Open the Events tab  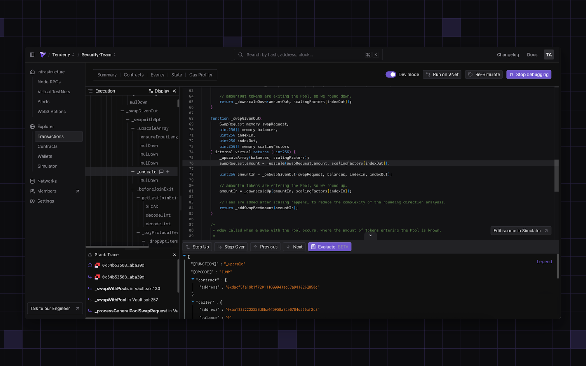pyautogui.click(x=157, y=75)
